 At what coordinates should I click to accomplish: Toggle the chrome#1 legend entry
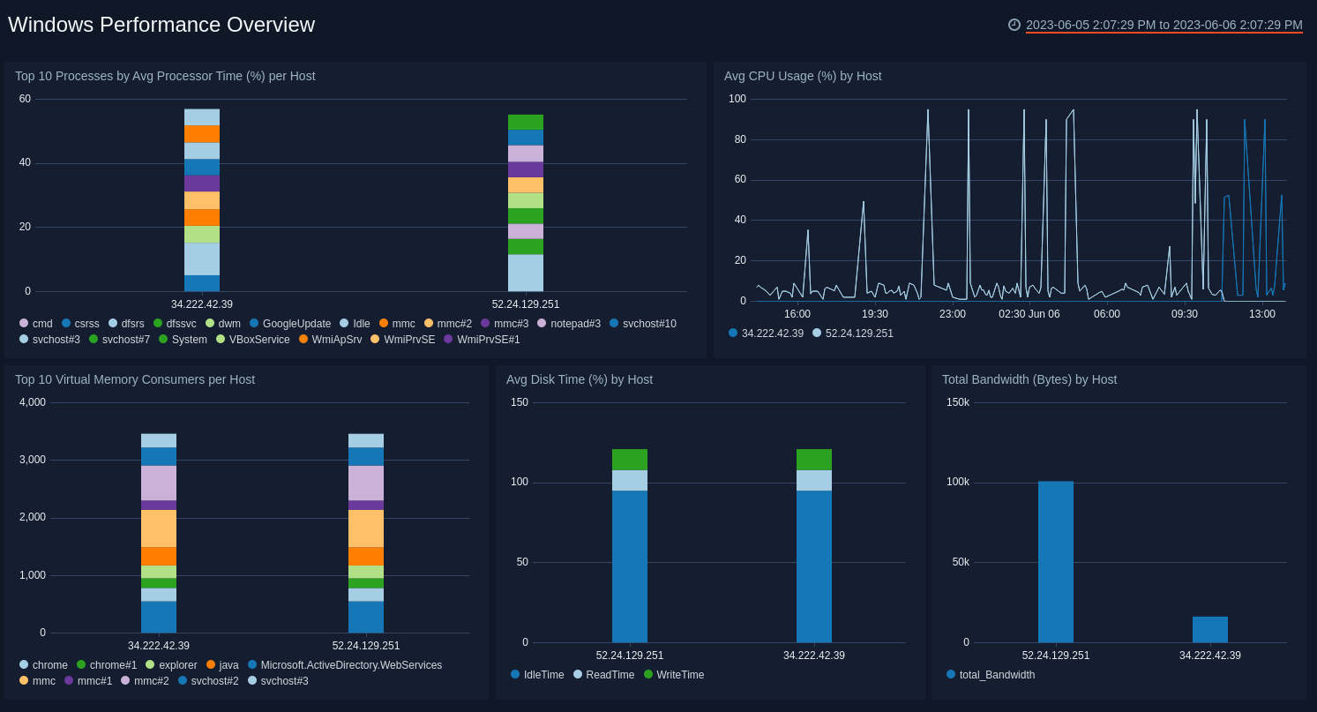click(x=107, y=665)
